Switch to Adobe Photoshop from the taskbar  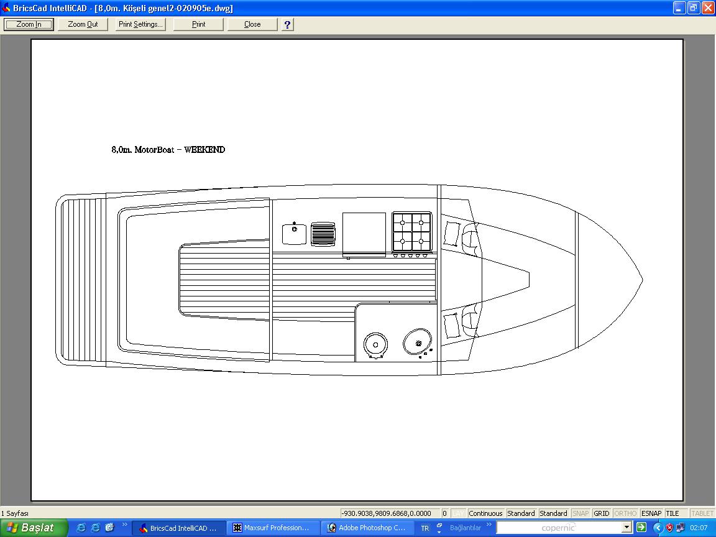[367, 528]
